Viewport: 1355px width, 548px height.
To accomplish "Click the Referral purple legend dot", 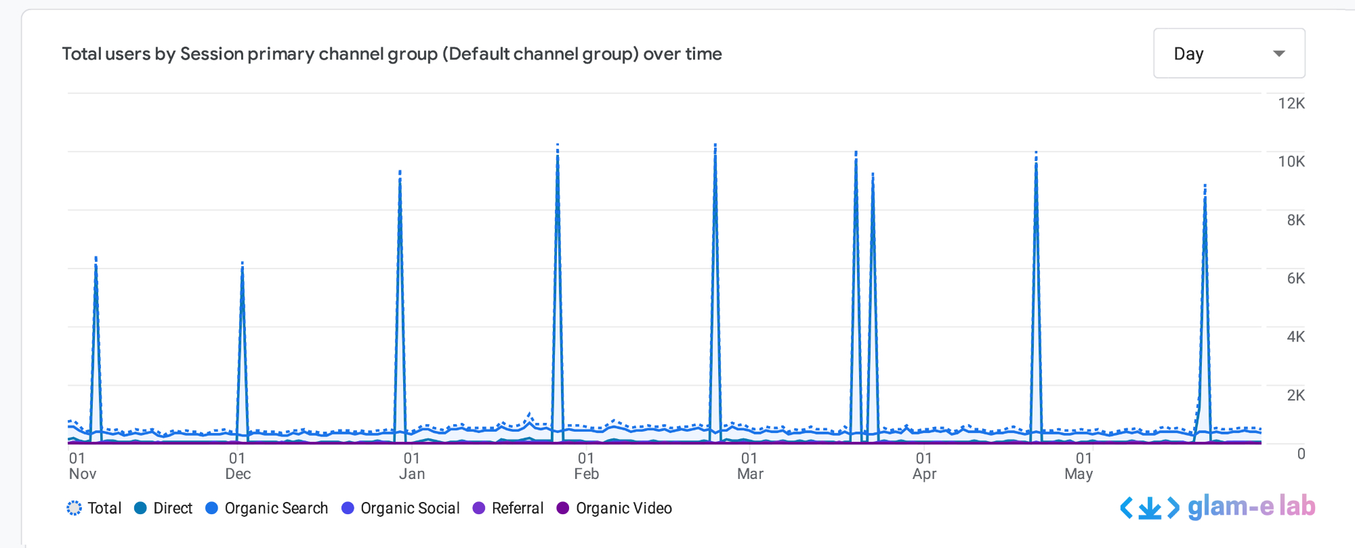I will click(x=479, y=508).
